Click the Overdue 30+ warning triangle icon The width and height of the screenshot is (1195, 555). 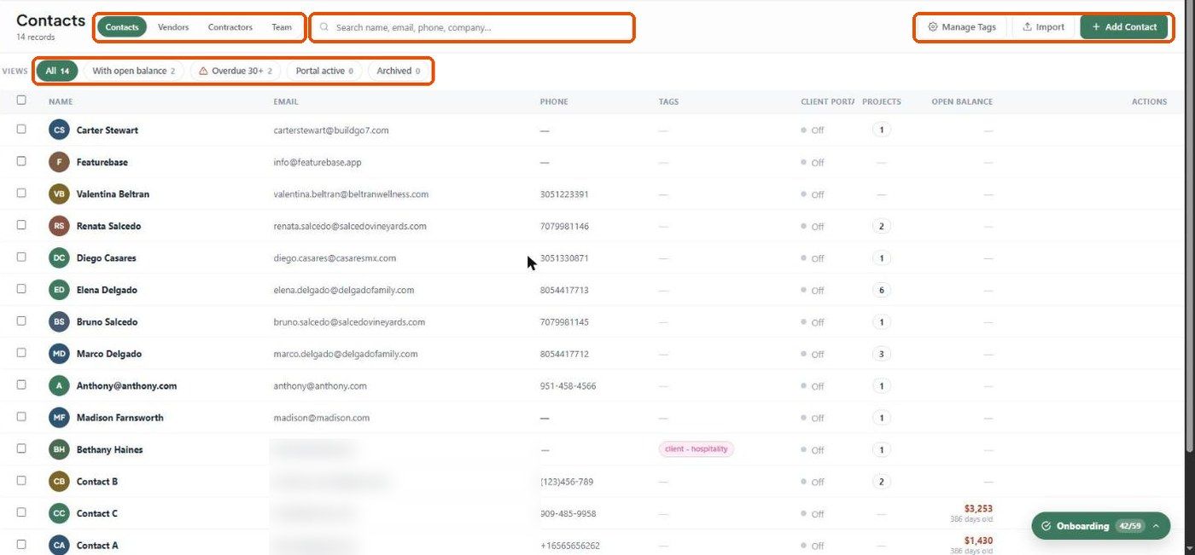pos(203,71)
